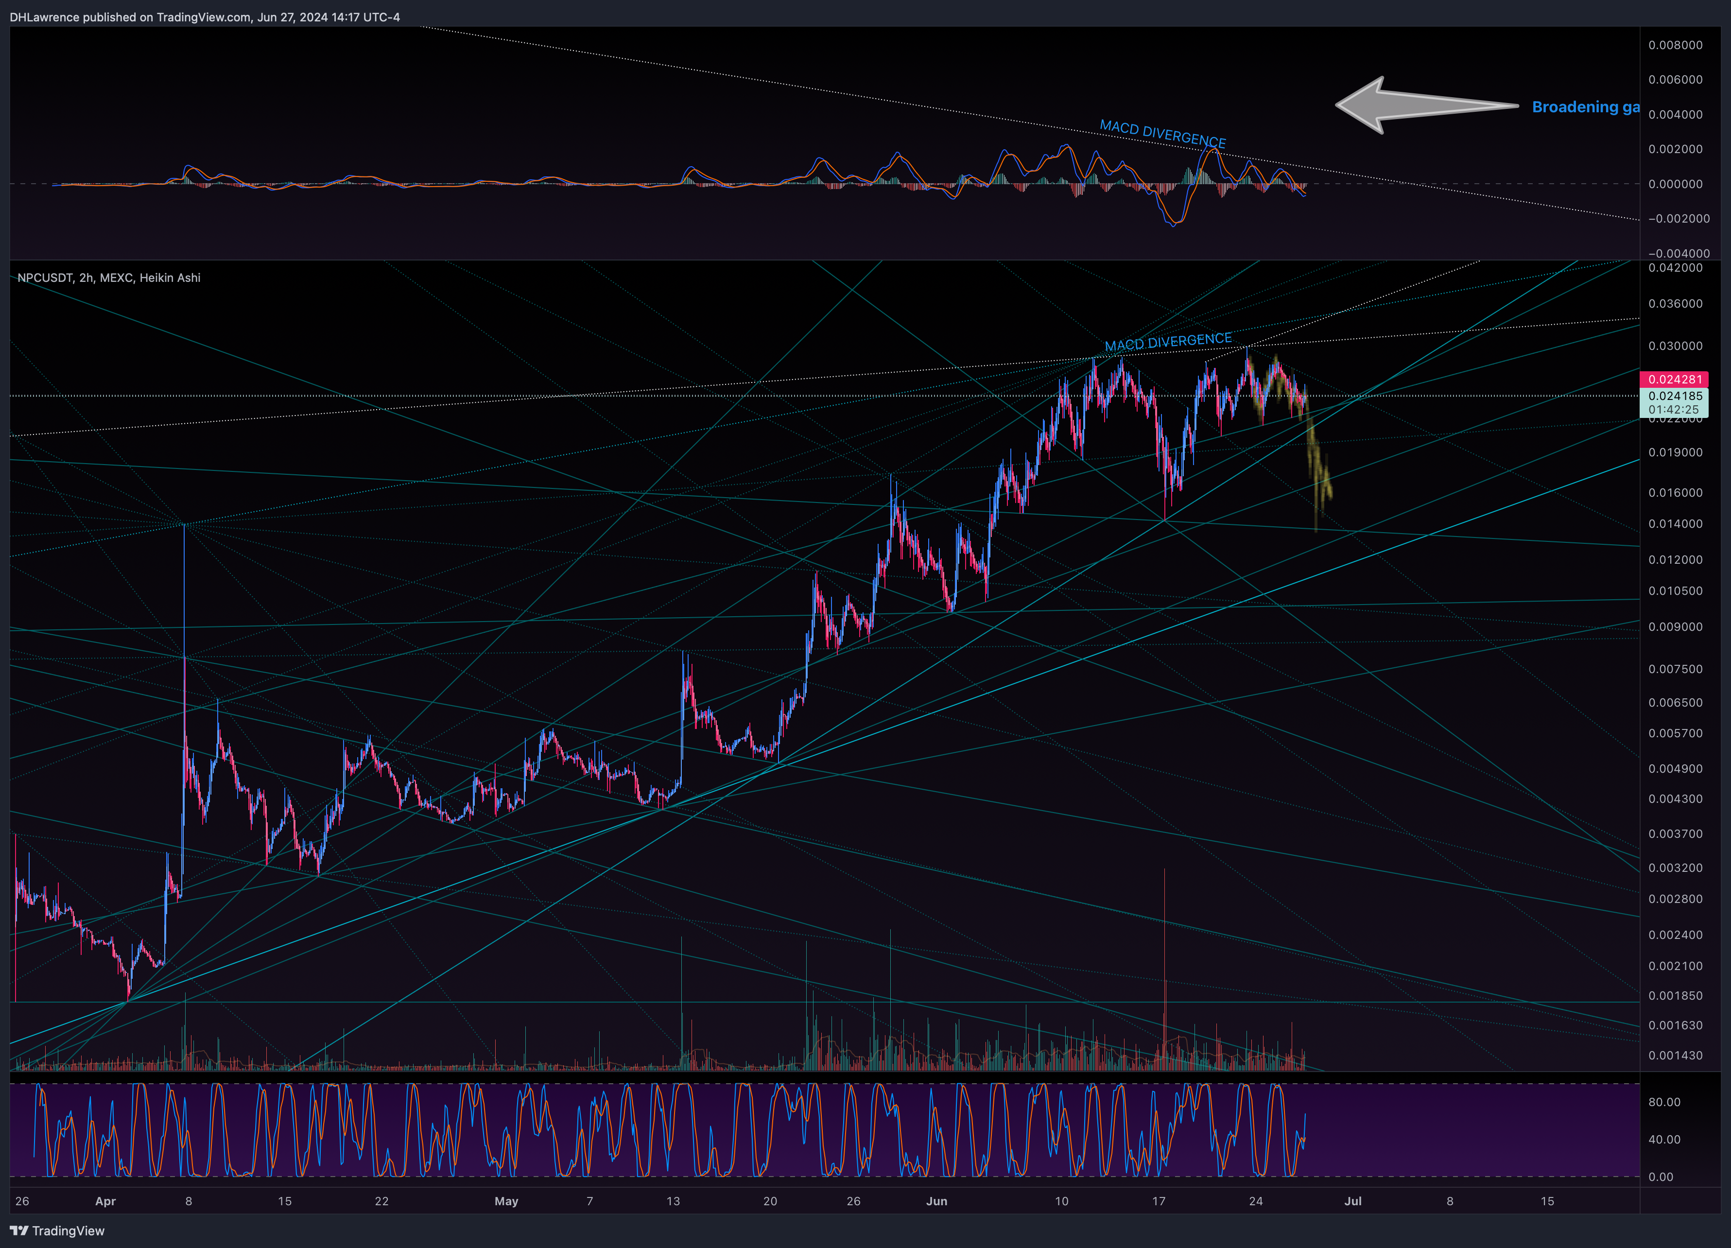Click the 13 date label on the time axis

pyautogui.click(x=673, y=1201)
